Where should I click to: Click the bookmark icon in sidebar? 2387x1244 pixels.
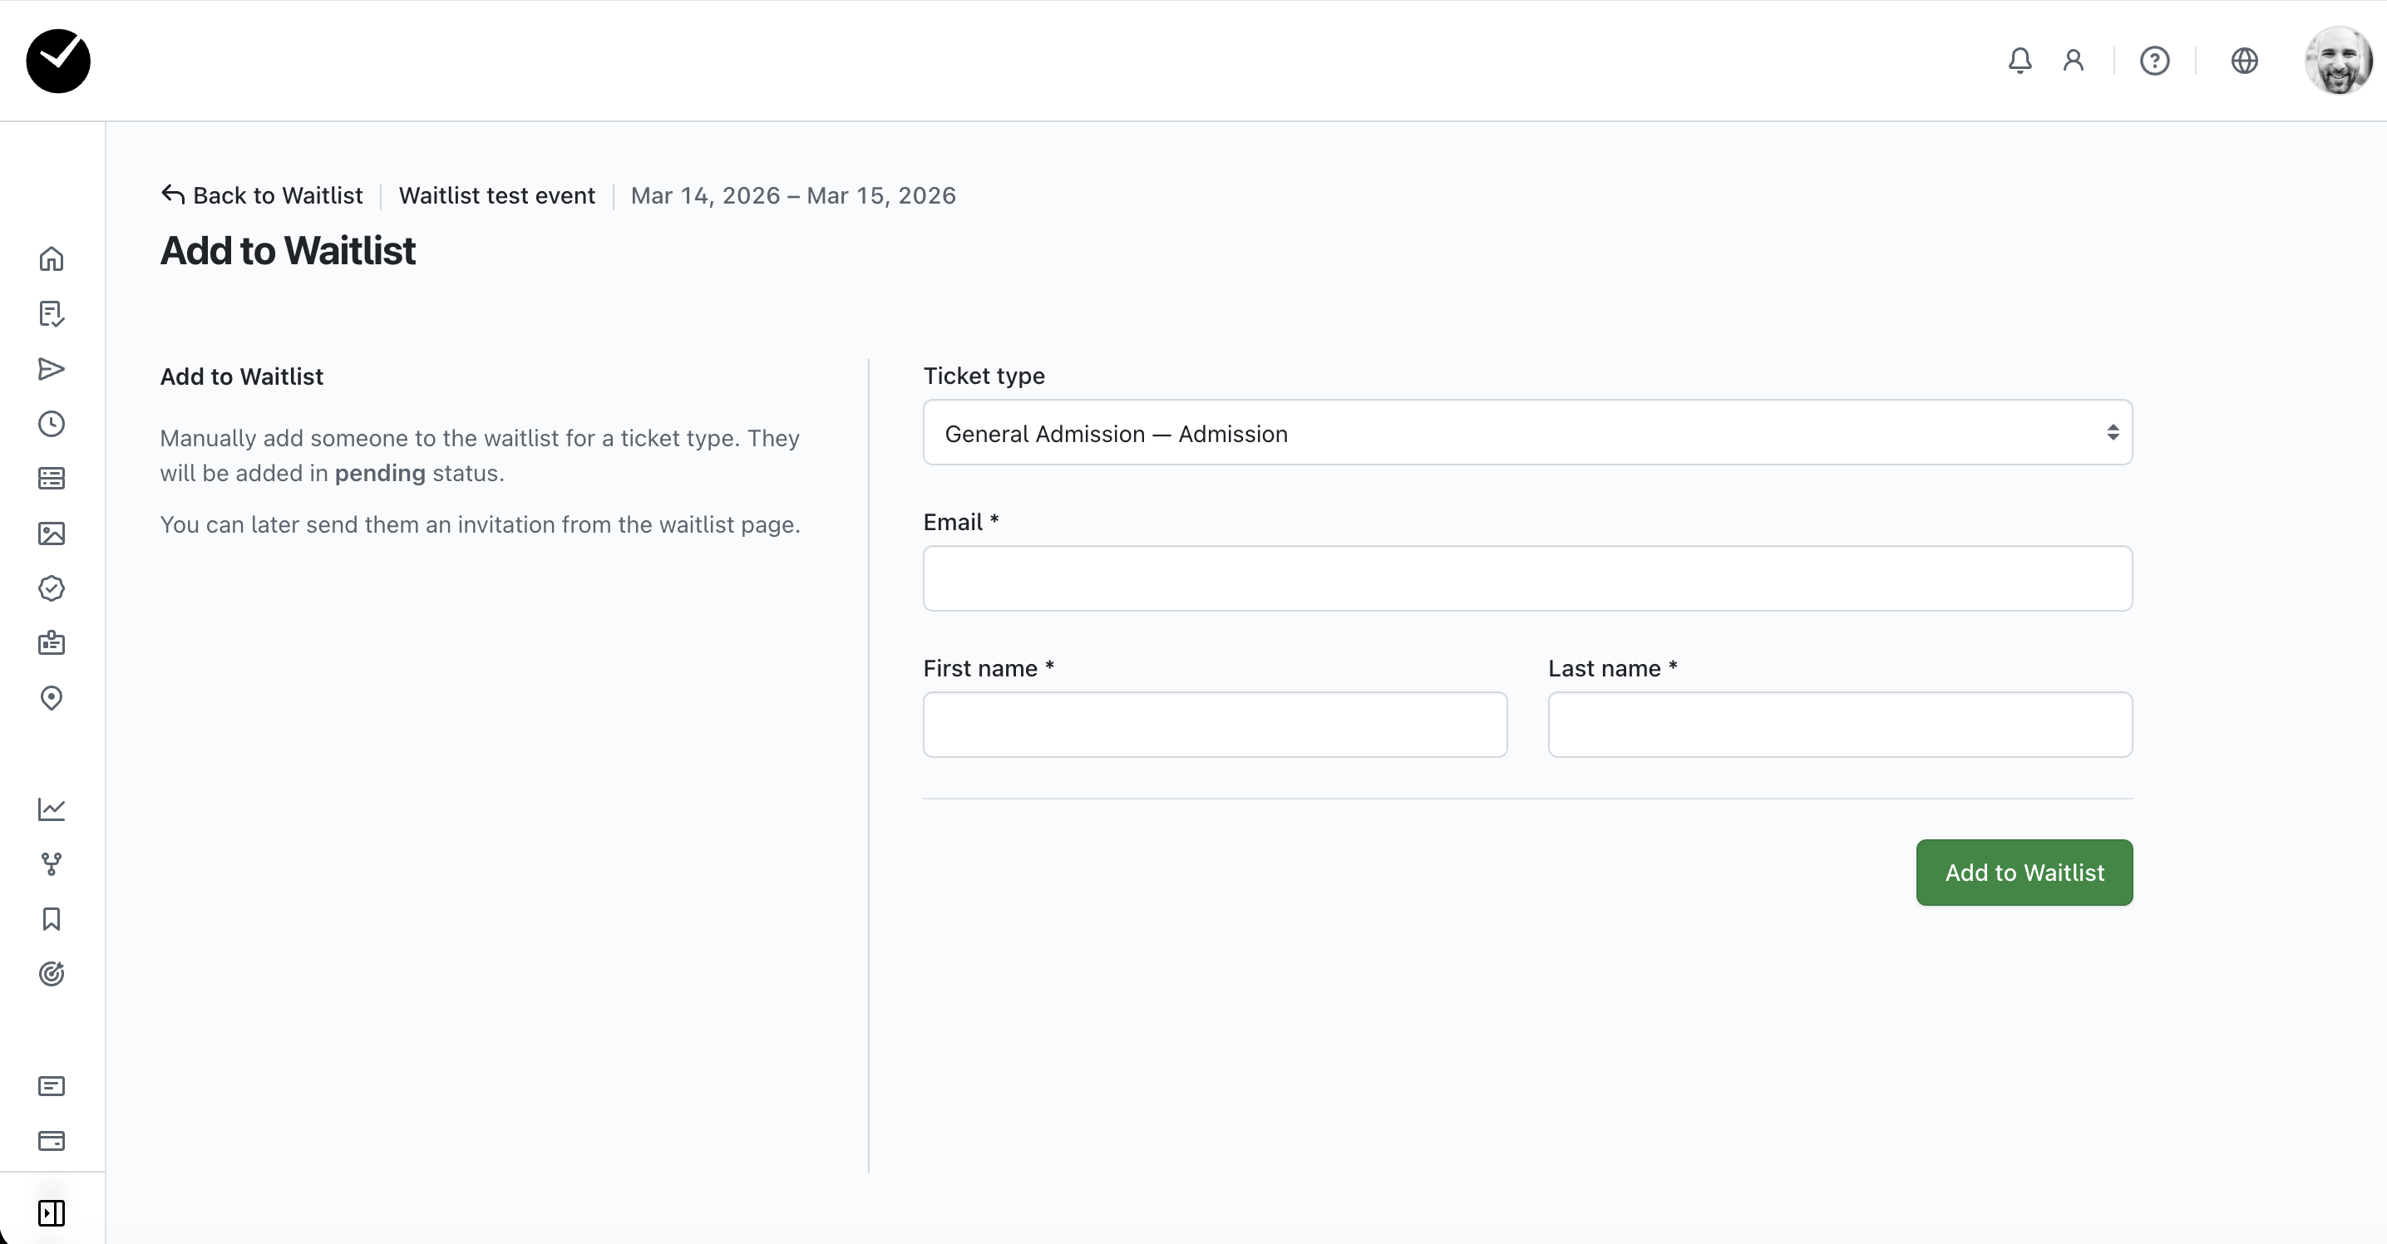[51, 919]
